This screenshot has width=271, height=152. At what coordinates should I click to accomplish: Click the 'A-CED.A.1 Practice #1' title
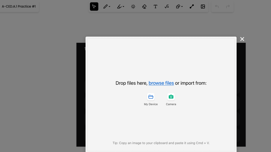19,6
